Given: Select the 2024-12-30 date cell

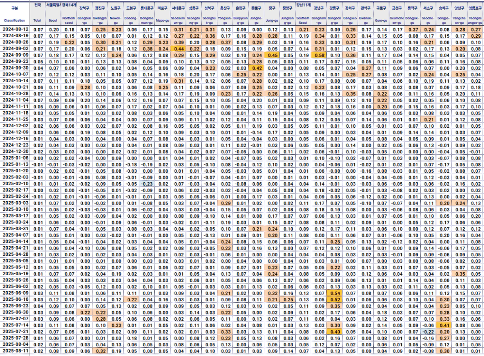Looking at the screenshot, I should (15, 151).
